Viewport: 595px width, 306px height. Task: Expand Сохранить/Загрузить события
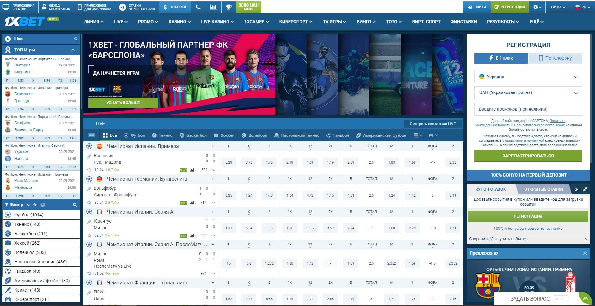[528, 239]
